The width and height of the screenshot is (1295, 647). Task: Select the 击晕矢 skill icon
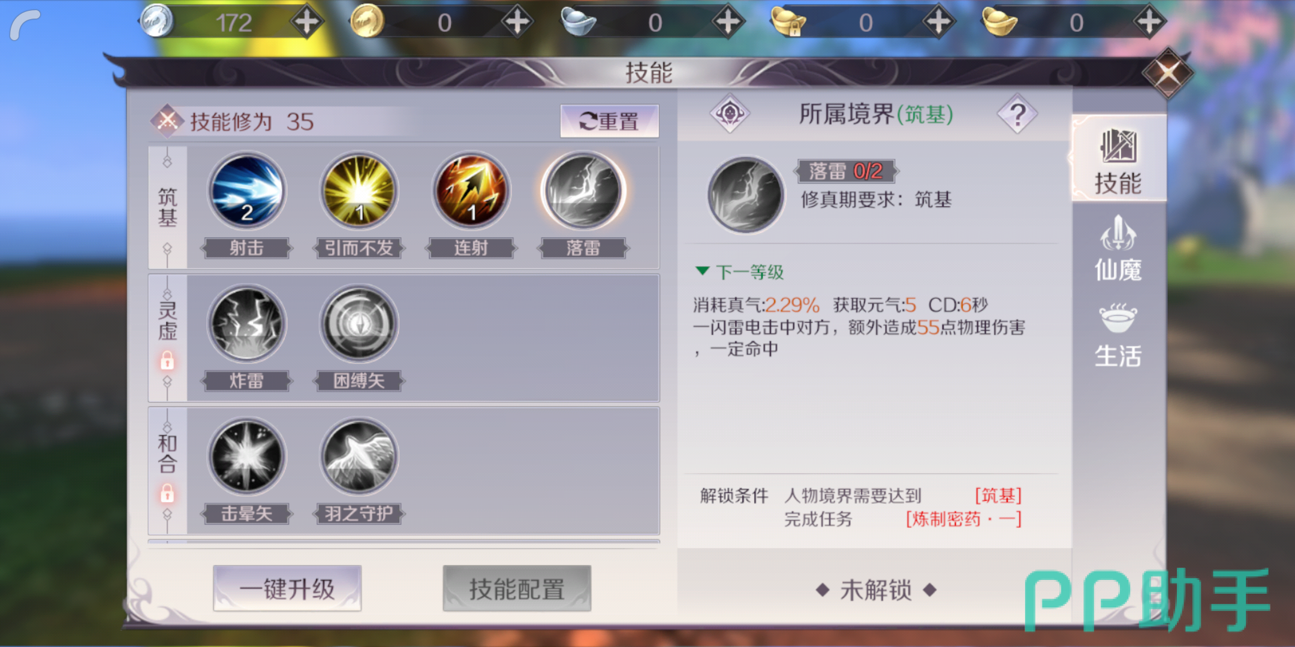pos(246,457)
